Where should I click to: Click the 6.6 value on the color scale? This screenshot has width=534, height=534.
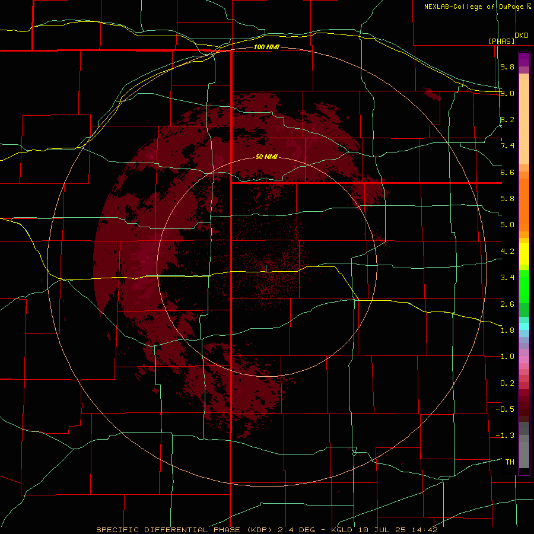[507, 172]
